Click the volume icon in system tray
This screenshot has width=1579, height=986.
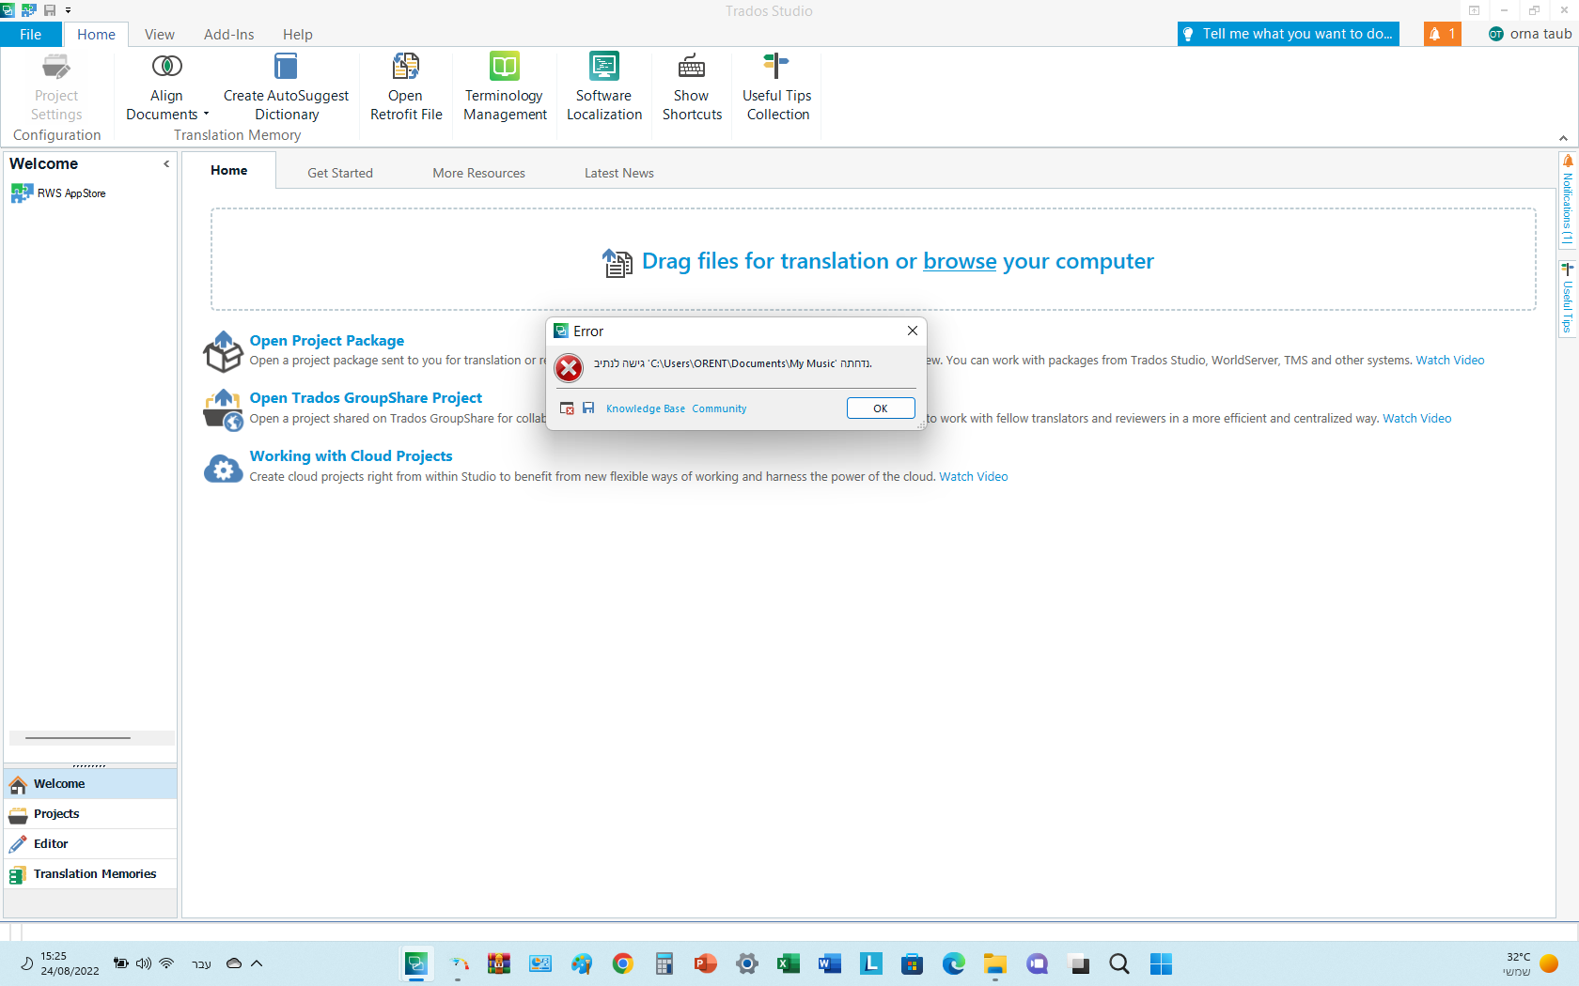[143, 963]
